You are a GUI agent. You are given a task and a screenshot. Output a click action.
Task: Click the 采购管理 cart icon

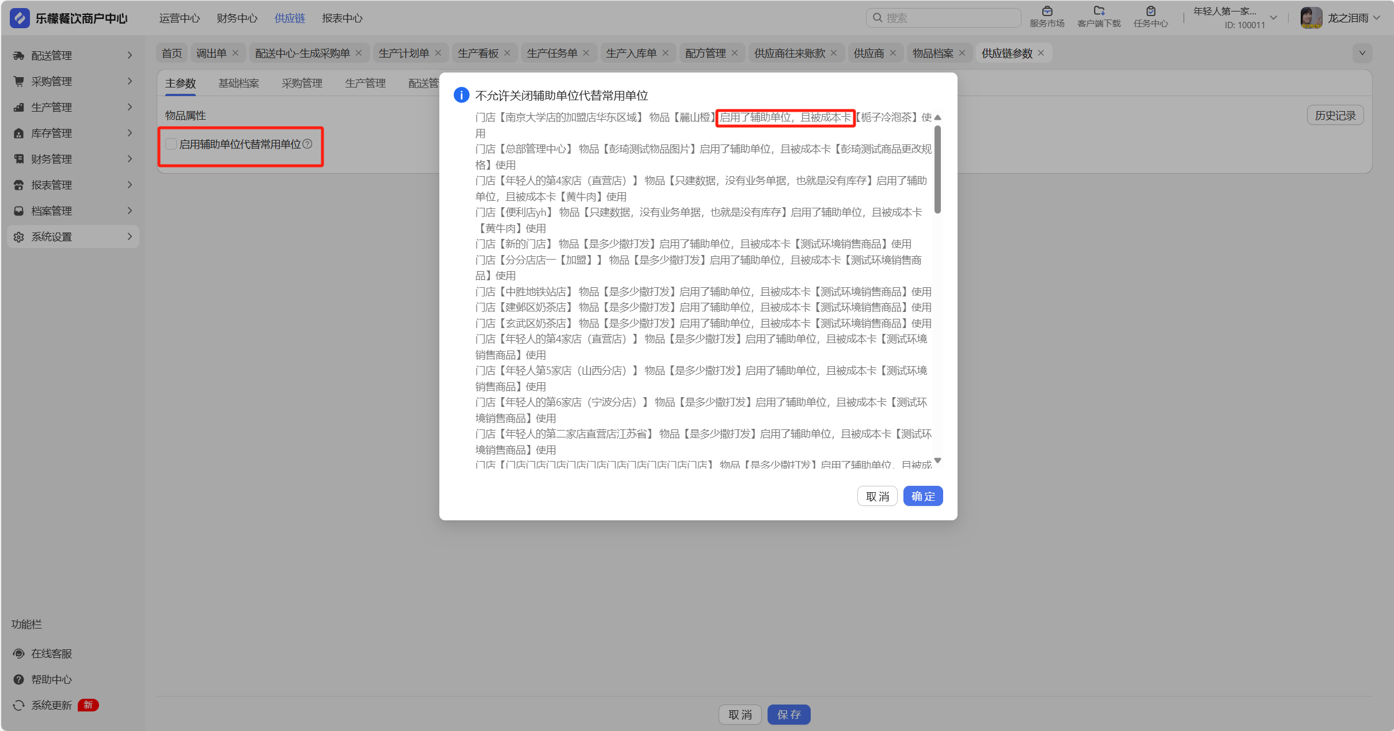click(x=19, y=81)
